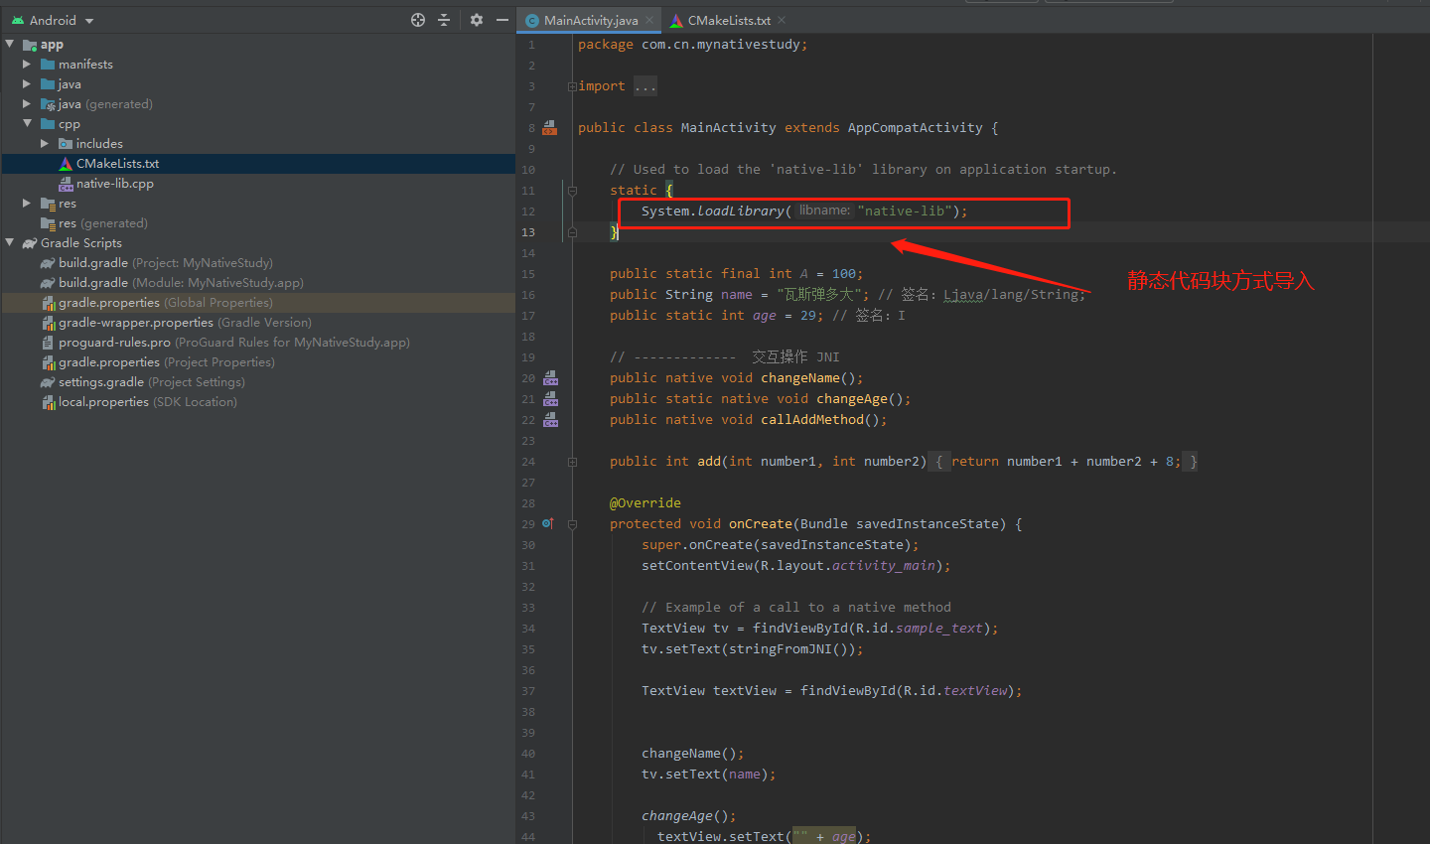Click the MainActivity class name
The width and height of the screenshot is (1430, 844).
[x=728, y=127]
